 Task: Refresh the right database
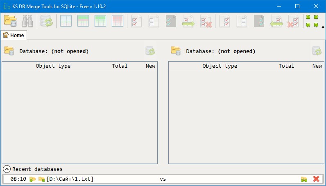pyautogui.click(x=317, y=51)
